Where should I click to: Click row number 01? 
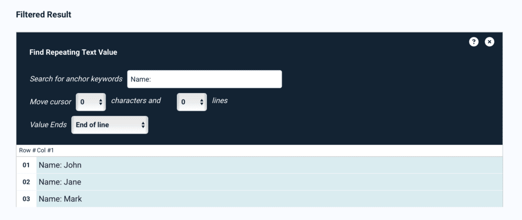(x=27, y=165)
